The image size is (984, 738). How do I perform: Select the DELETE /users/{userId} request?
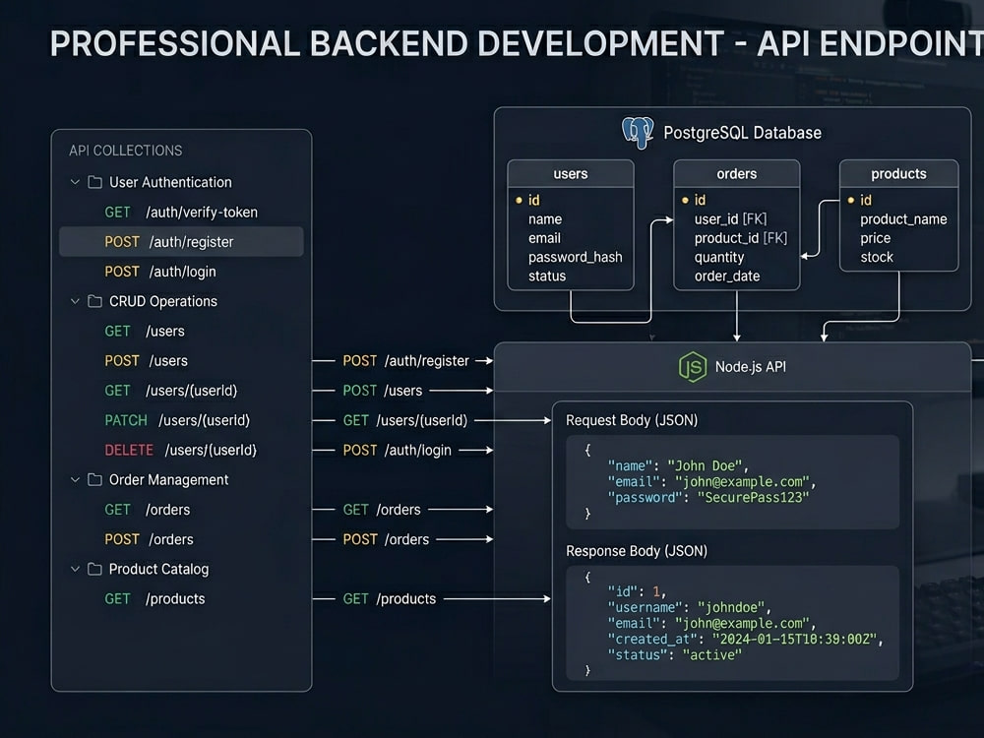181,450
